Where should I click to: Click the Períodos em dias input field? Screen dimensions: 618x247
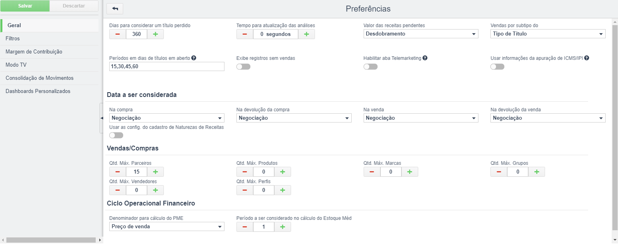click(167, 67)
